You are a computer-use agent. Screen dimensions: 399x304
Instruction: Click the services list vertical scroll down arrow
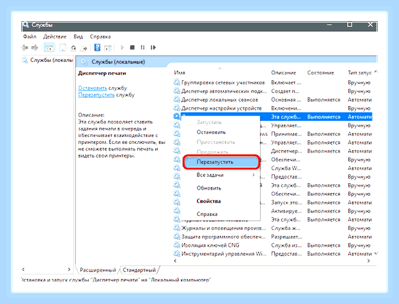[x=376, y=254]
